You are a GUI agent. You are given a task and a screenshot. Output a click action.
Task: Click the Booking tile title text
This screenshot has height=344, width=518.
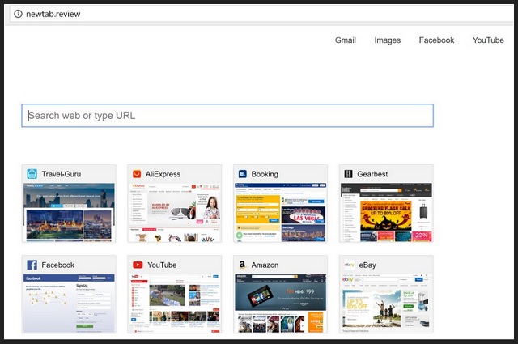[265, 174]
